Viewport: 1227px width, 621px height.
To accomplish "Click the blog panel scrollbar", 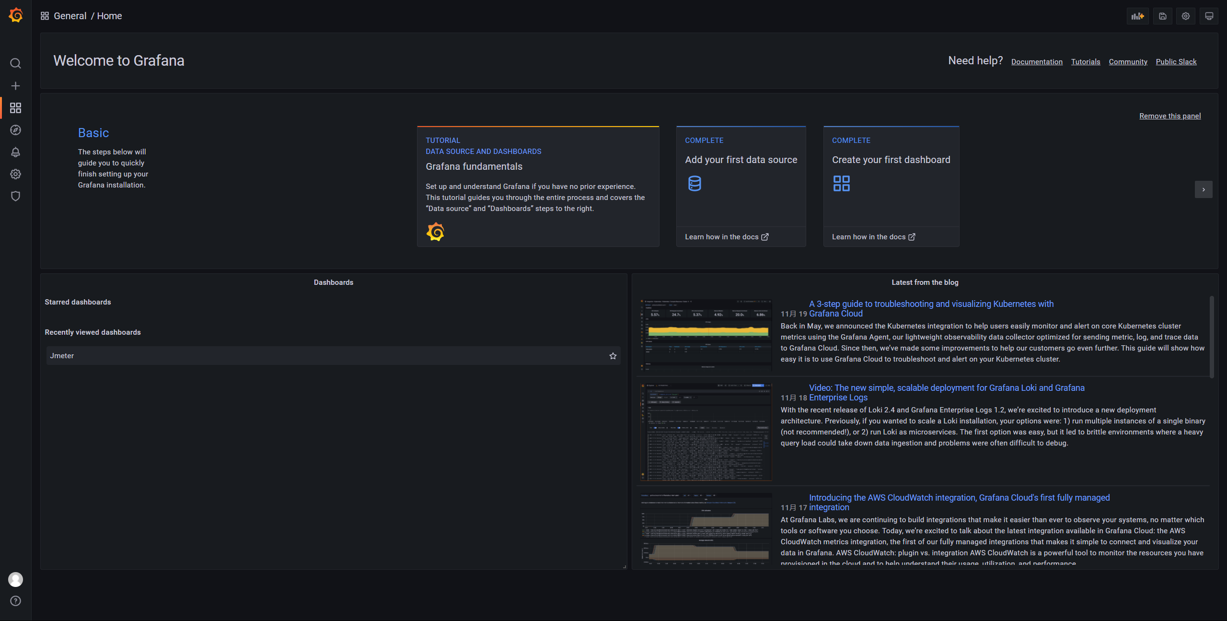I will pos(1212,337).
